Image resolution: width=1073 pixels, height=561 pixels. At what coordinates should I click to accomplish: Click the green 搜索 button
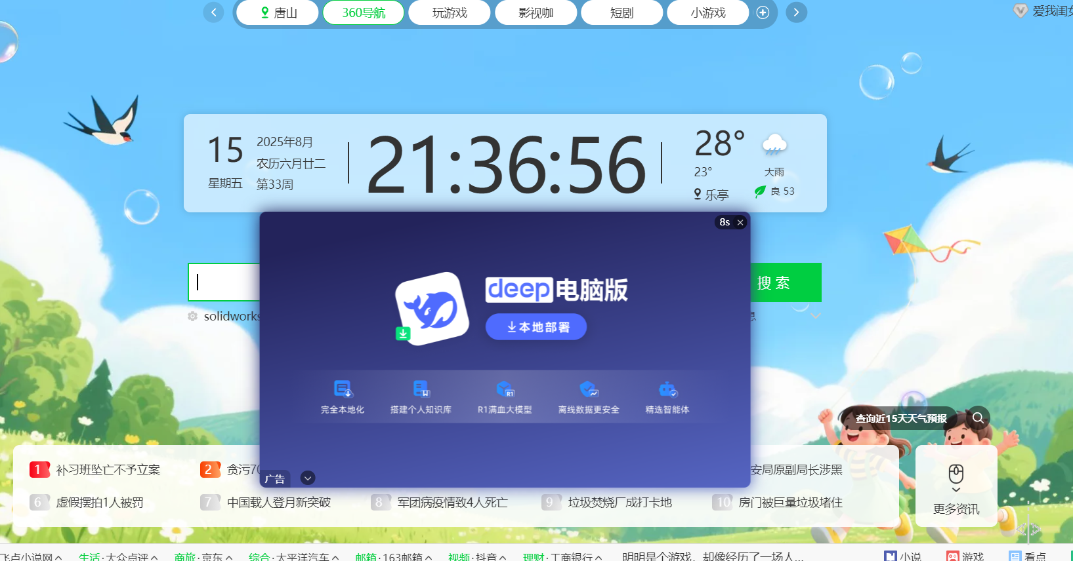click(785, 282)
